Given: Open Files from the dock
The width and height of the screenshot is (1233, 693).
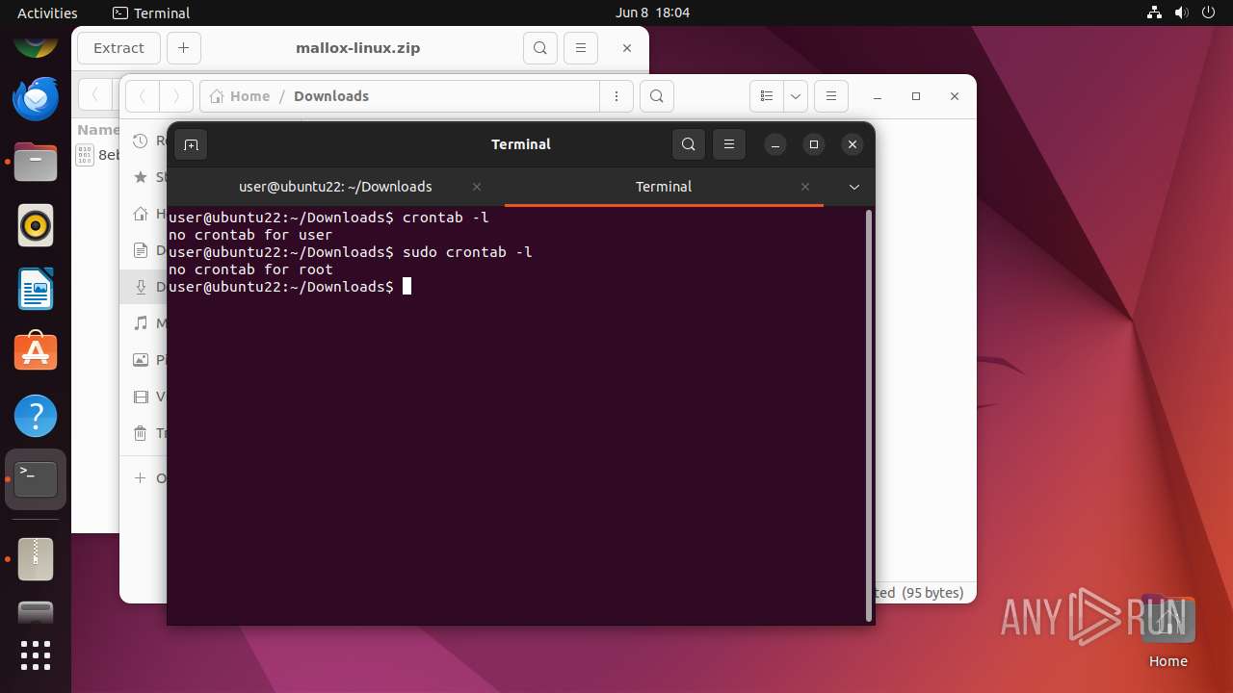Looking at the screenshot, I should pyautogui.click(x=36, y=162).
